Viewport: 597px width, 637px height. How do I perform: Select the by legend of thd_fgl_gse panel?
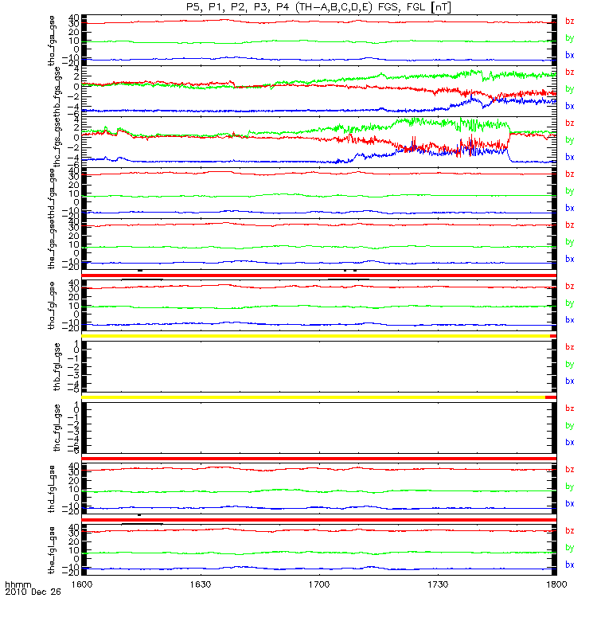(570, 487)
